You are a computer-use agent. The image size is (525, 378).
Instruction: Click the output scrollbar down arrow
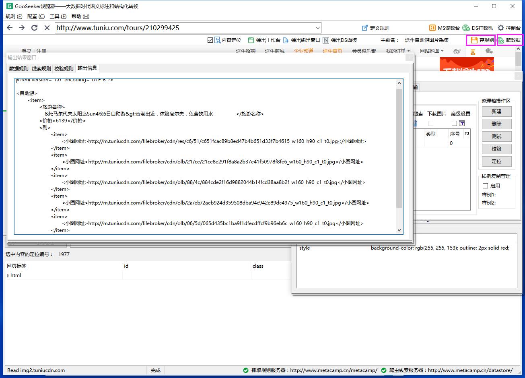[399, 230]
